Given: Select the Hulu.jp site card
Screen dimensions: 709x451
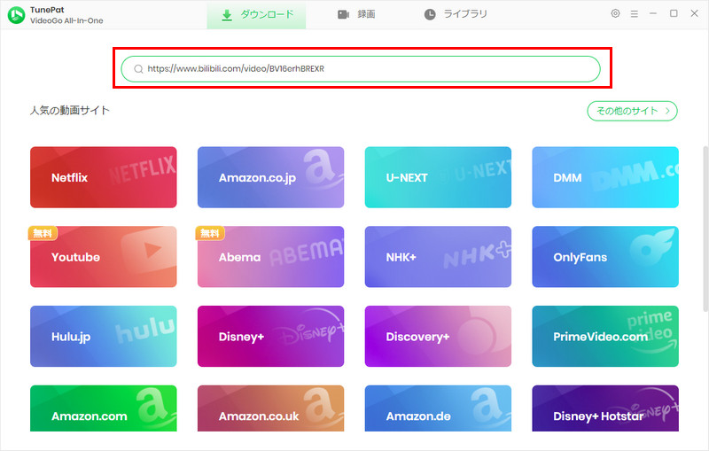Looking at the screenshot, I should 104,336.
